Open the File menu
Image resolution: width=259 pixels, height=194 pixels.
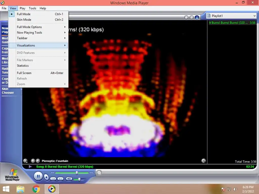tap(4, 8)
